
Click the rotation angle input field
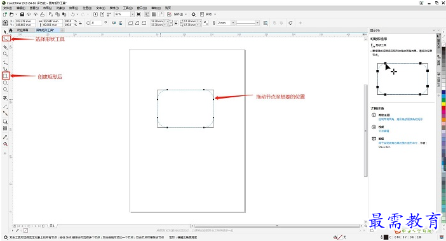(x=97, y=23)
